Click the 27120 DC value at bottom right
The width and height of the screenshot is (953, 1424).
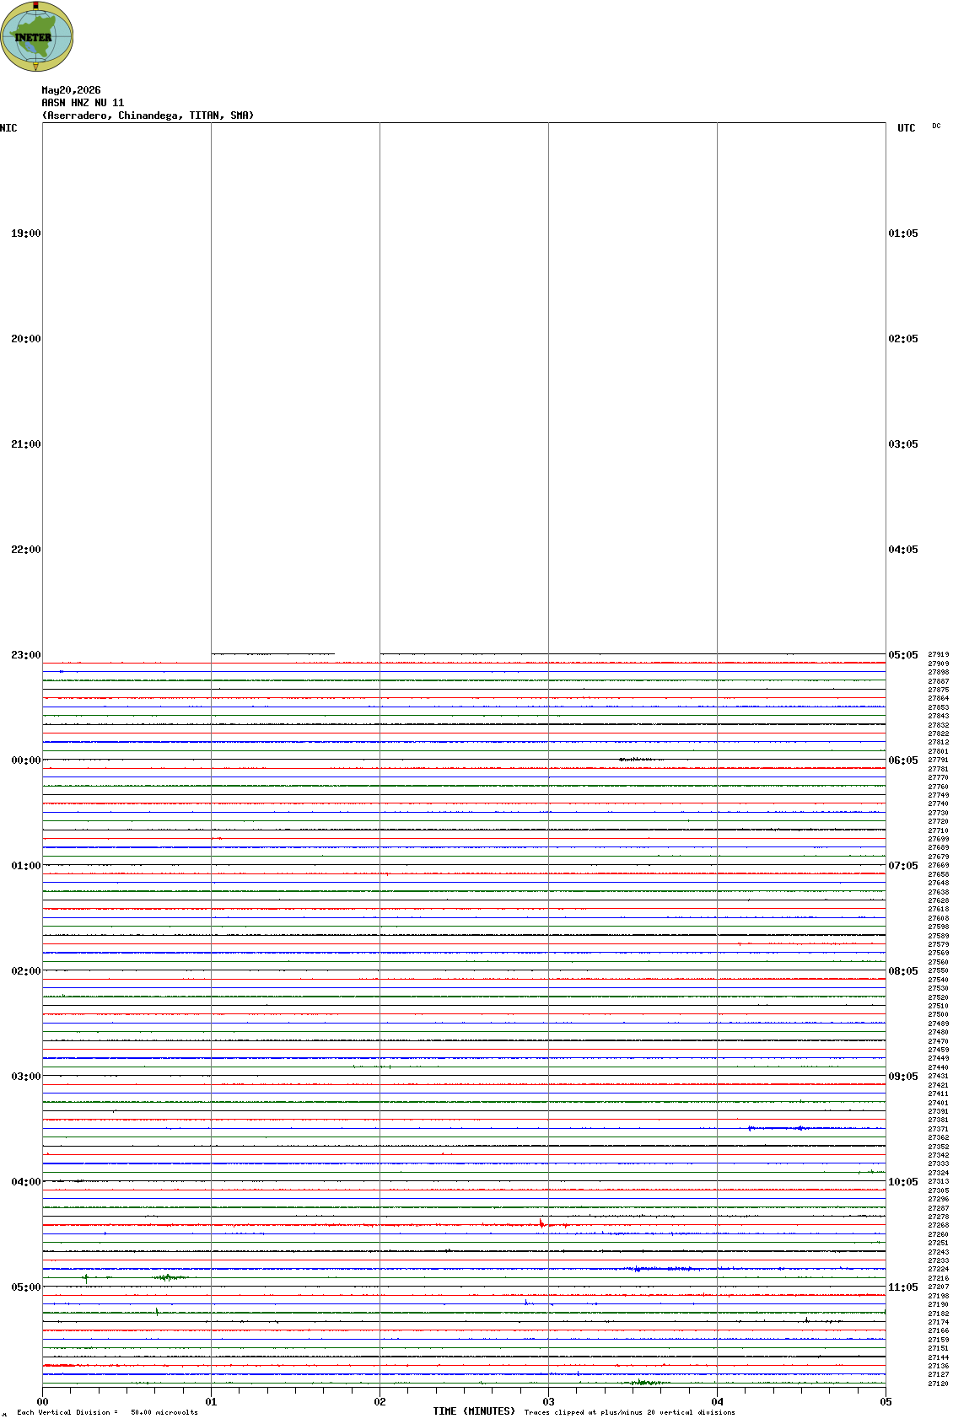pyautogui.click(x=939, y=1384)
